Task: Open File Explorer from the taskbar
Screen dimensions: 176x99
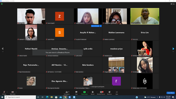Action: [52, 97]
